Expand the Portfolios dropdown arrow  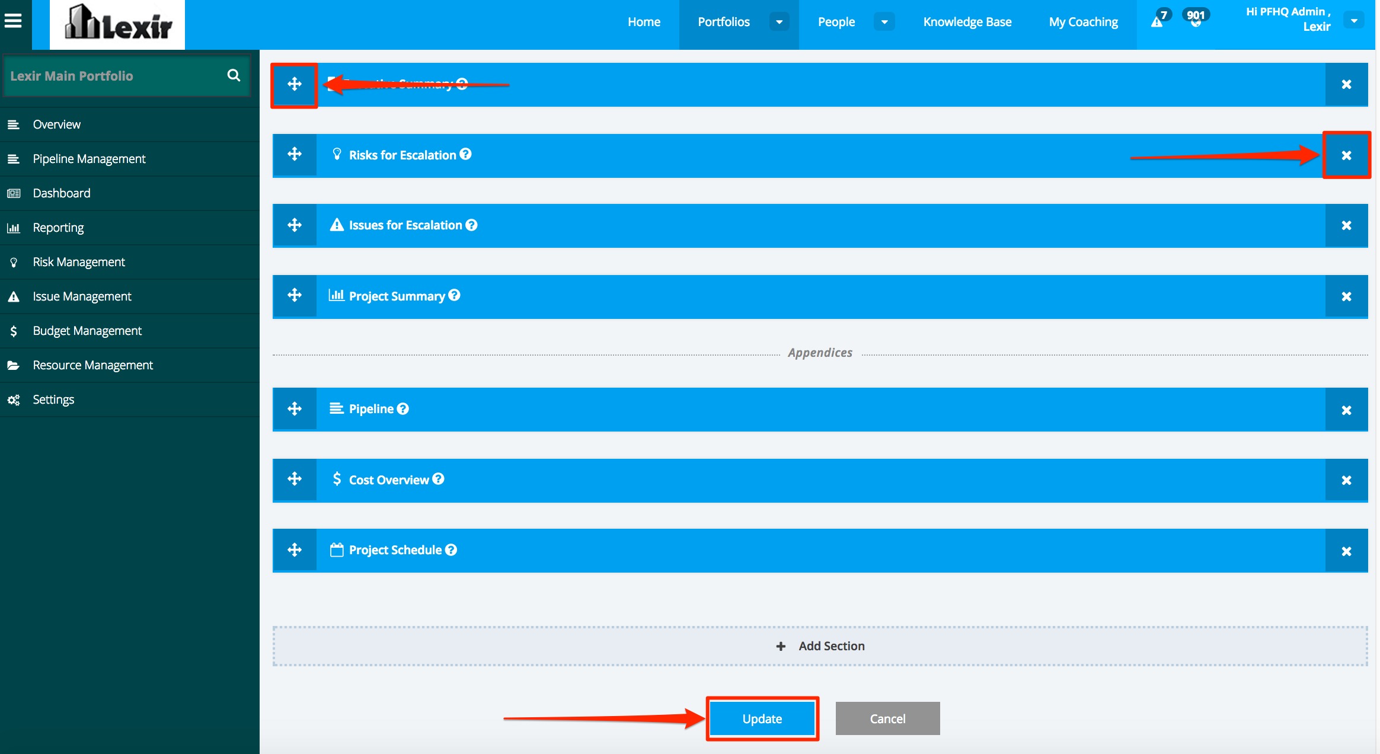779,22
